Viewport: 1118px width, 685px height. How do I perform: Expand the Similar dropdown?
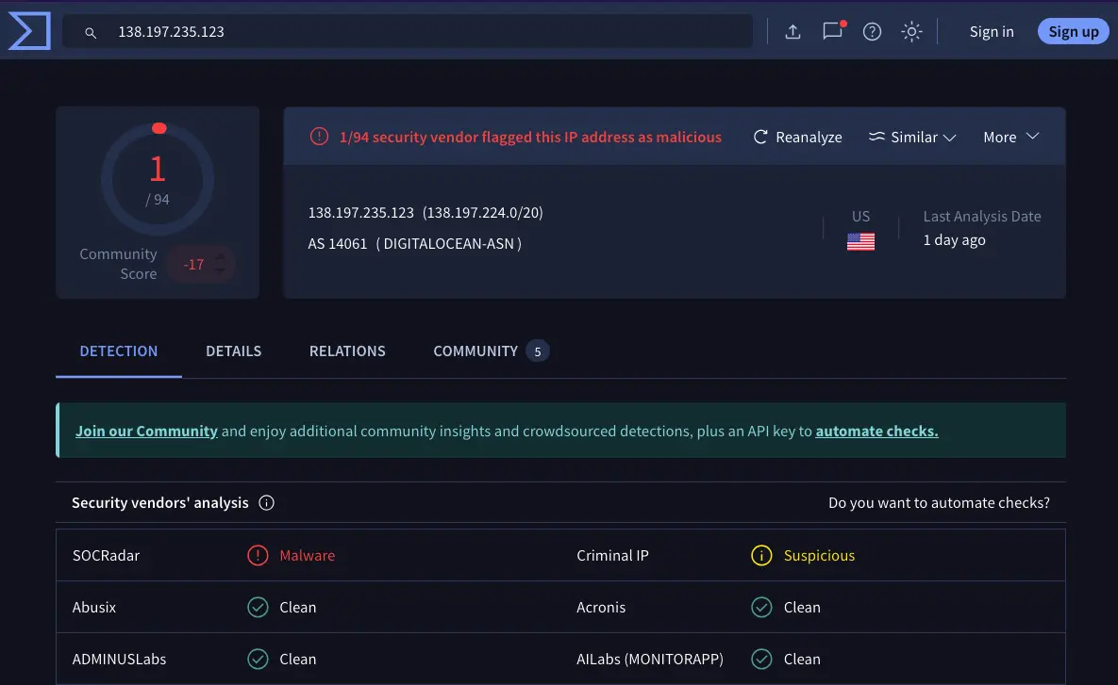tap(912, 138)
